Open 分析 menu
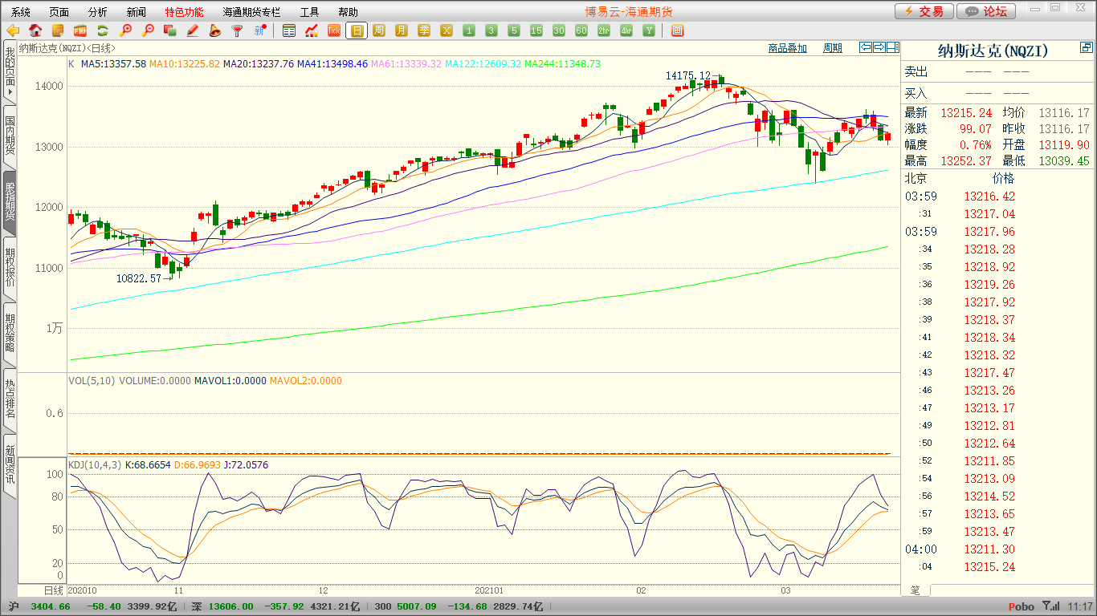Image resolution: width=1097 pixels, height=616 pixels. click(98, 12)
